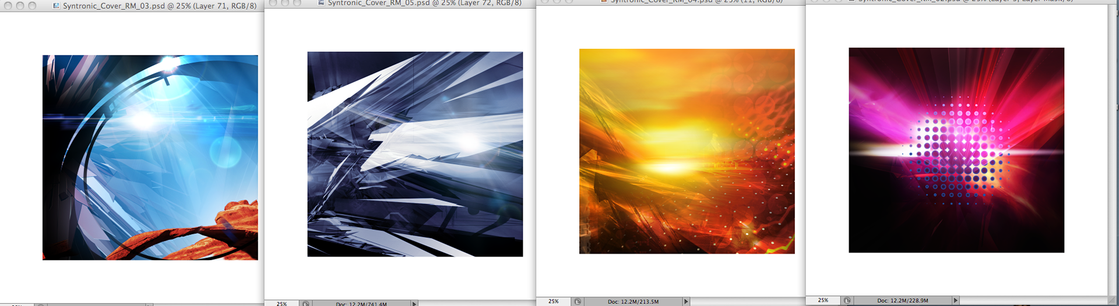Click the document proxy icon of Syntronic_Cover_RM_03.psd
The image size is (1119, 306).
tap(57, 6)
